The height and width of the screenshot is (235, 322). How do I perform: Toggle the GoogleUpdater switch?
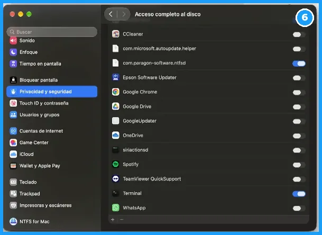(299, 121)
